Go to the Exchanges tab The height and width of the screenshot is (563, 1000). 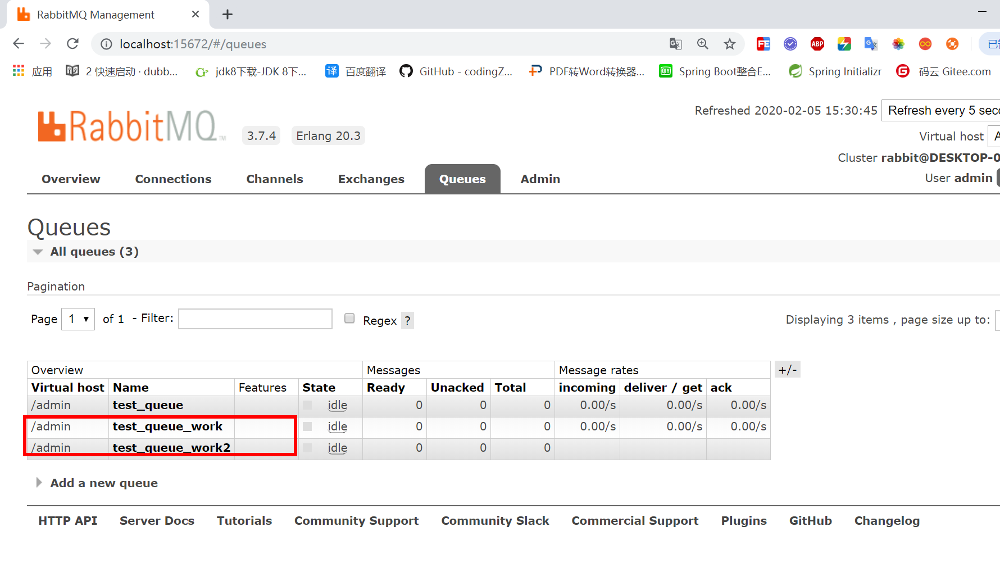[371, 179]
